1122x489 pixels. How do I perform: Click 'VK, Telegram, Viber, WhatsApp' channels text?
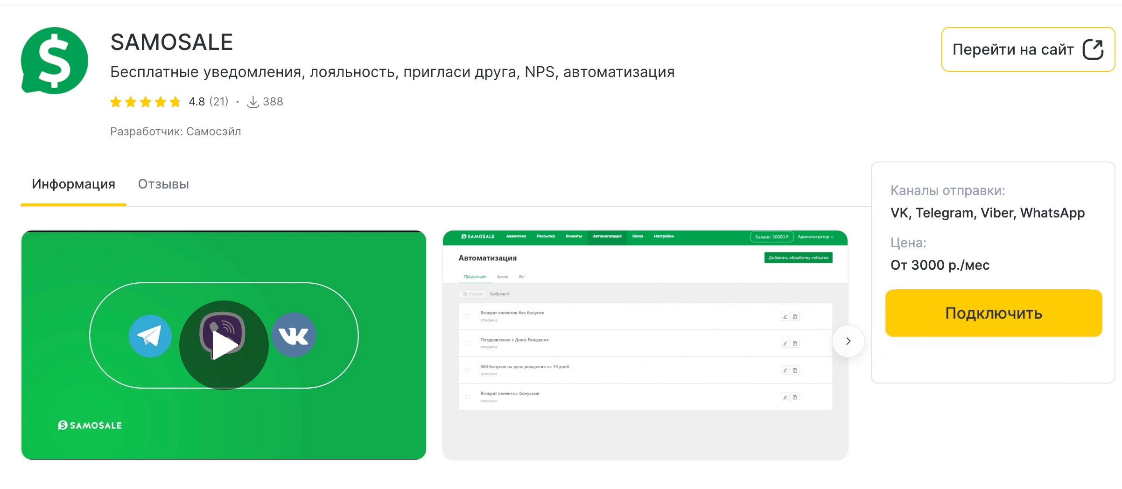click(x=988, y=213)
